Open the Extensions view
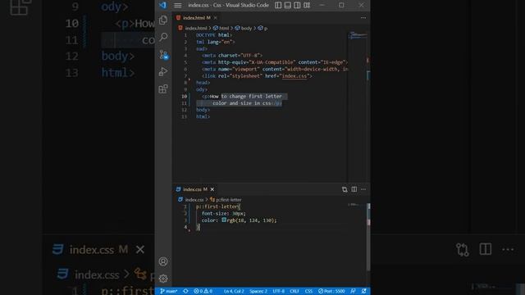Screen dimensions: 525x295 click(x=163, y=89)
